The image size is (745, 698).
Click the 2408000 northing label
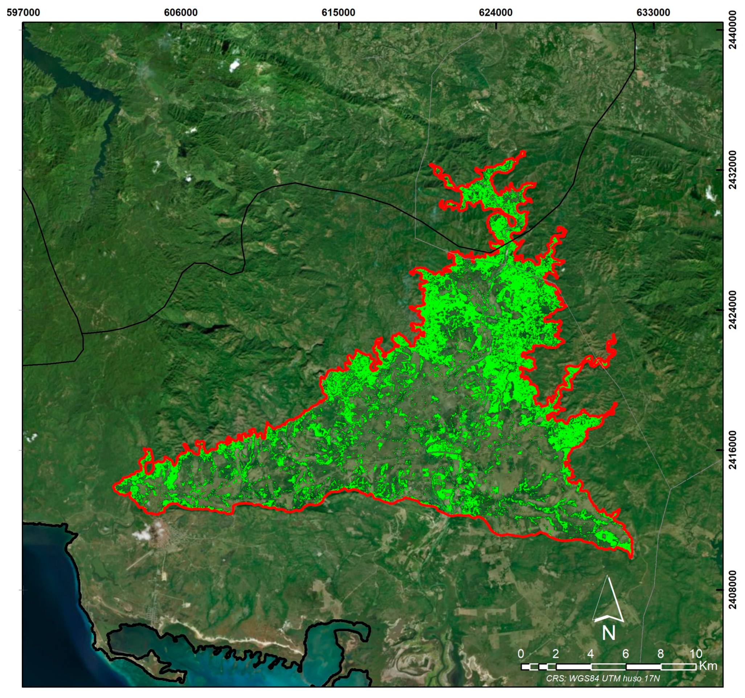coord(733,590)
